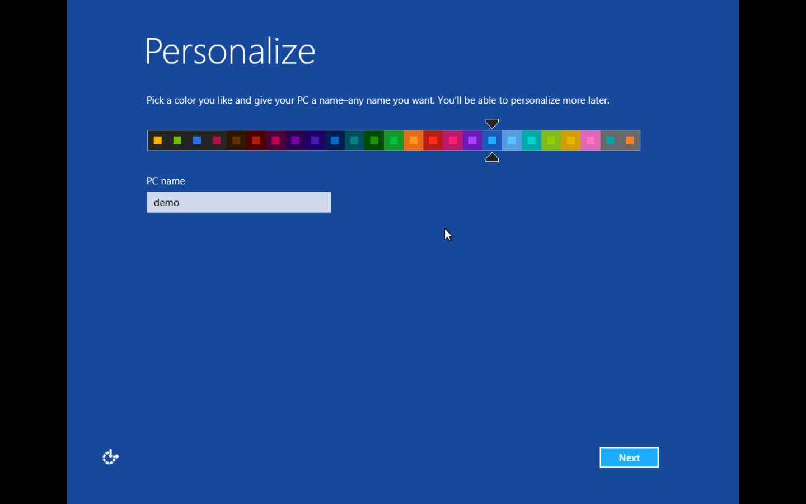Pick the orange square on gray swatch

click(630, 141)
